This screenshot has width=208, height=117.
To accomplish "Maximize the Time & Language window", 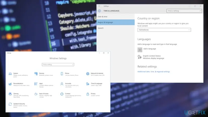I will coord(195,6).
